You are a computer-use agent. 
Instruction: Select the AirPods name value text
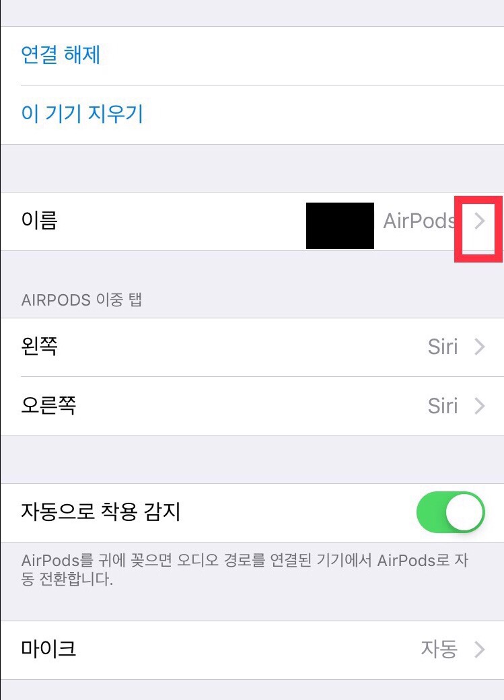[x=420, y=221]
